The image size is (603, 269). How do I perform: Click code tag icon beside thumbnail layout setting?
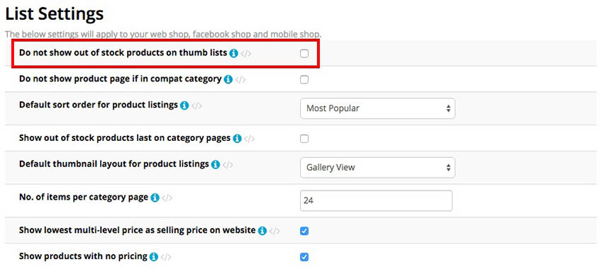(x=228, y=165)
